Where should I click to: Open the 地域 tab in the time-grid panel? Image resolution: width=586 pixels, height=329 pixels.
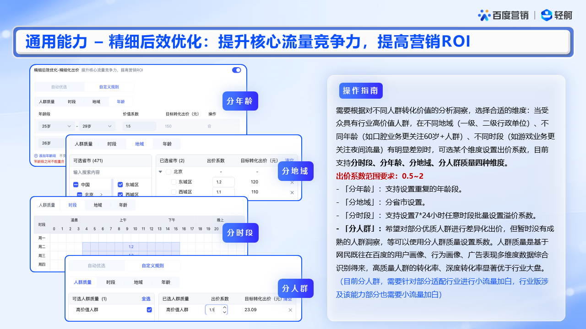(98, 205)
